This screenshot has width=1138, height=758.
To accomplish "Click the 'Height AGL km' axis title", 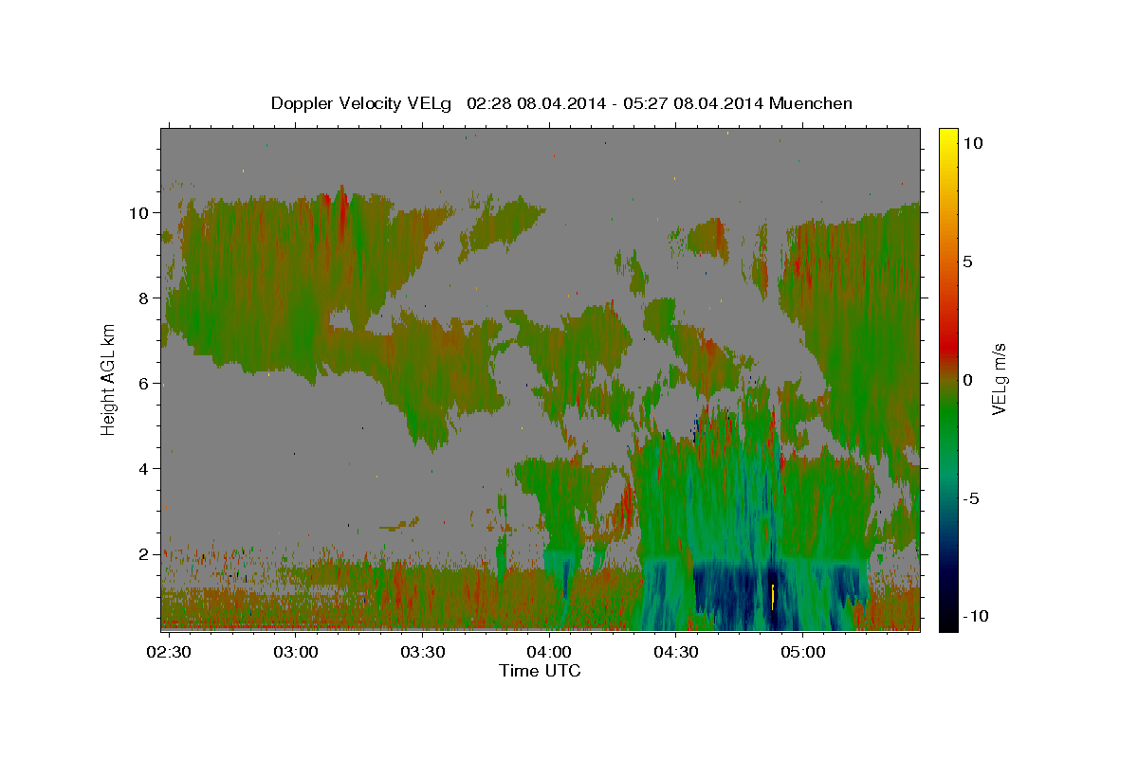I will (108, 379).
